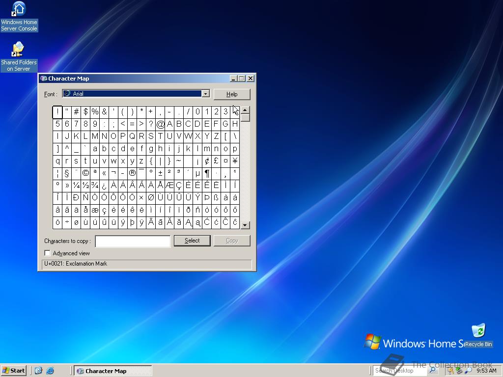Select the $ character cell
Image resolution: width=503 pixels, height=377 pixels.
pyautogui.click(x=85, y=112)
